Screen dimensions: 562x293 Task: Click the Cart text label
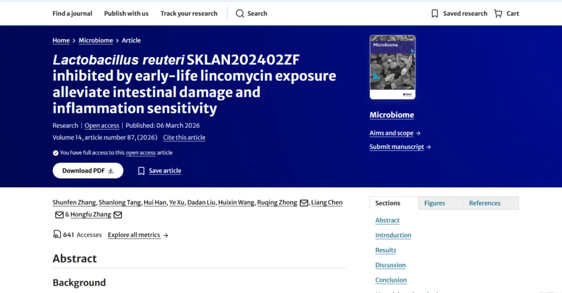(x=513, y=14)
